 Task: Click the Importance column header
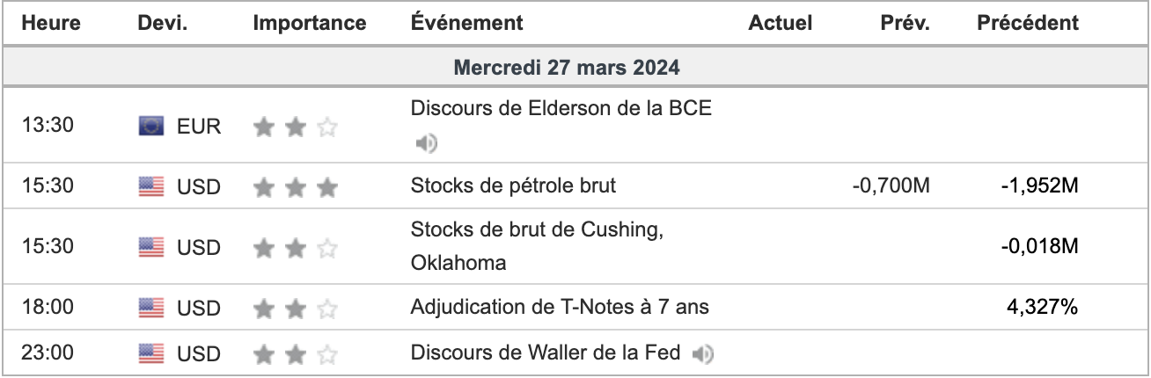click(310, 23)
